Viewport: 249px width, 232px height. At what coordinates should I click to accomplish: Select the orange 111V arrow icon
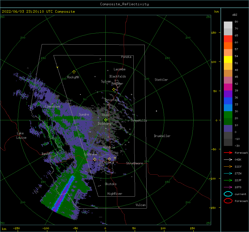coord(228,166)
